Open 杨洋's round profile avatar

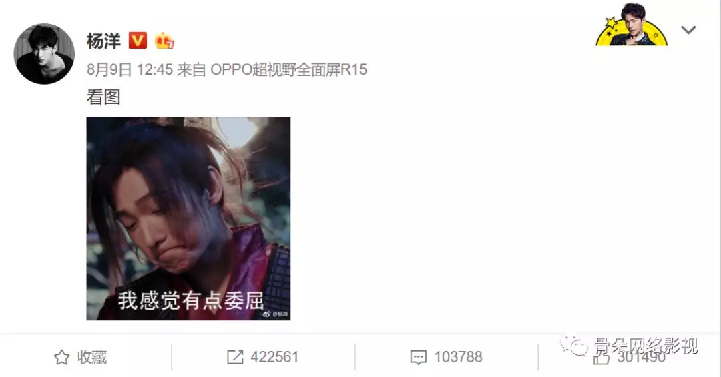(x=44, y=54)
